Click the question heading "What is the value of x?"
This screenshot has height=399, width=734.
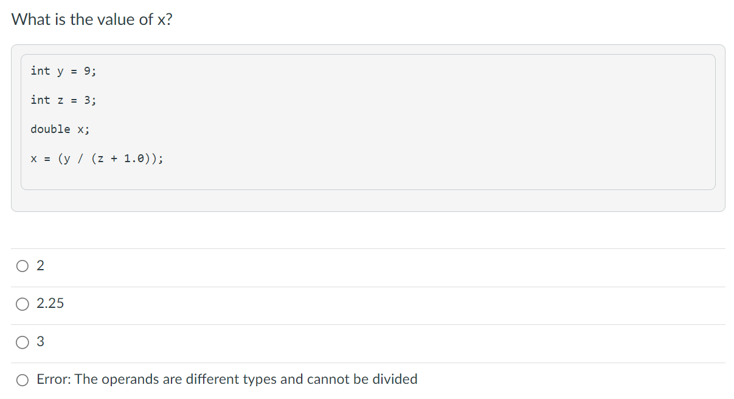[x=92, y=19]
